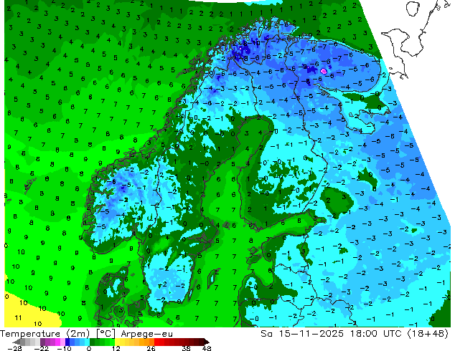Click the 11 value at bottom-left corner
Image resolution: width=455 pixels, height=351 pixels.
pos(19,316)
